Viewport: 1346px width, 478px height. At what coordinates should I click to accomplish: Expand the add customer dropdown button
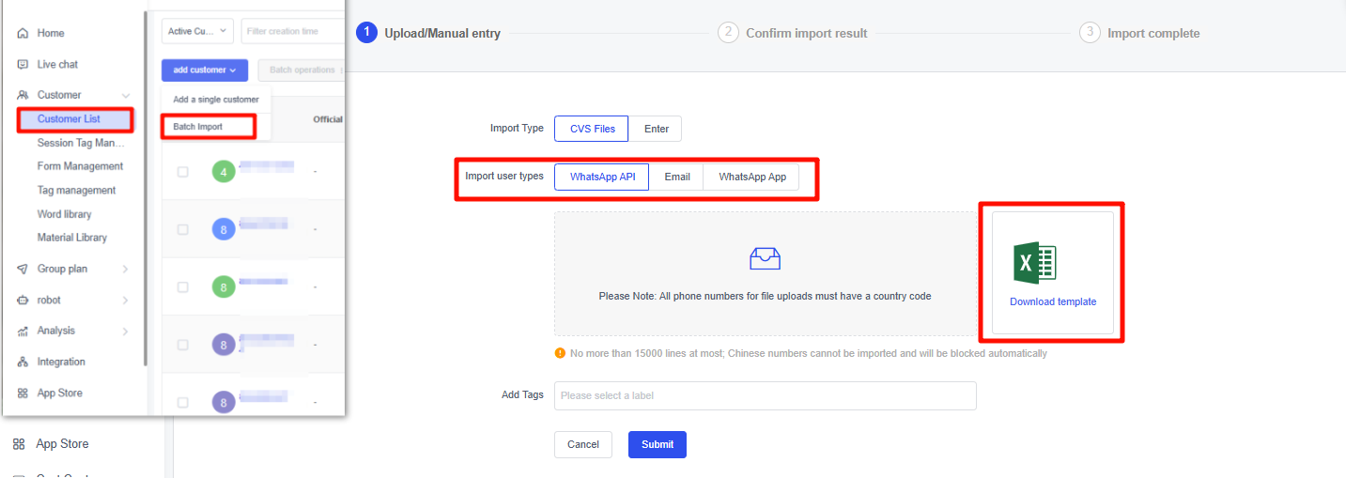pyautogui.click(x=204, y=70)
